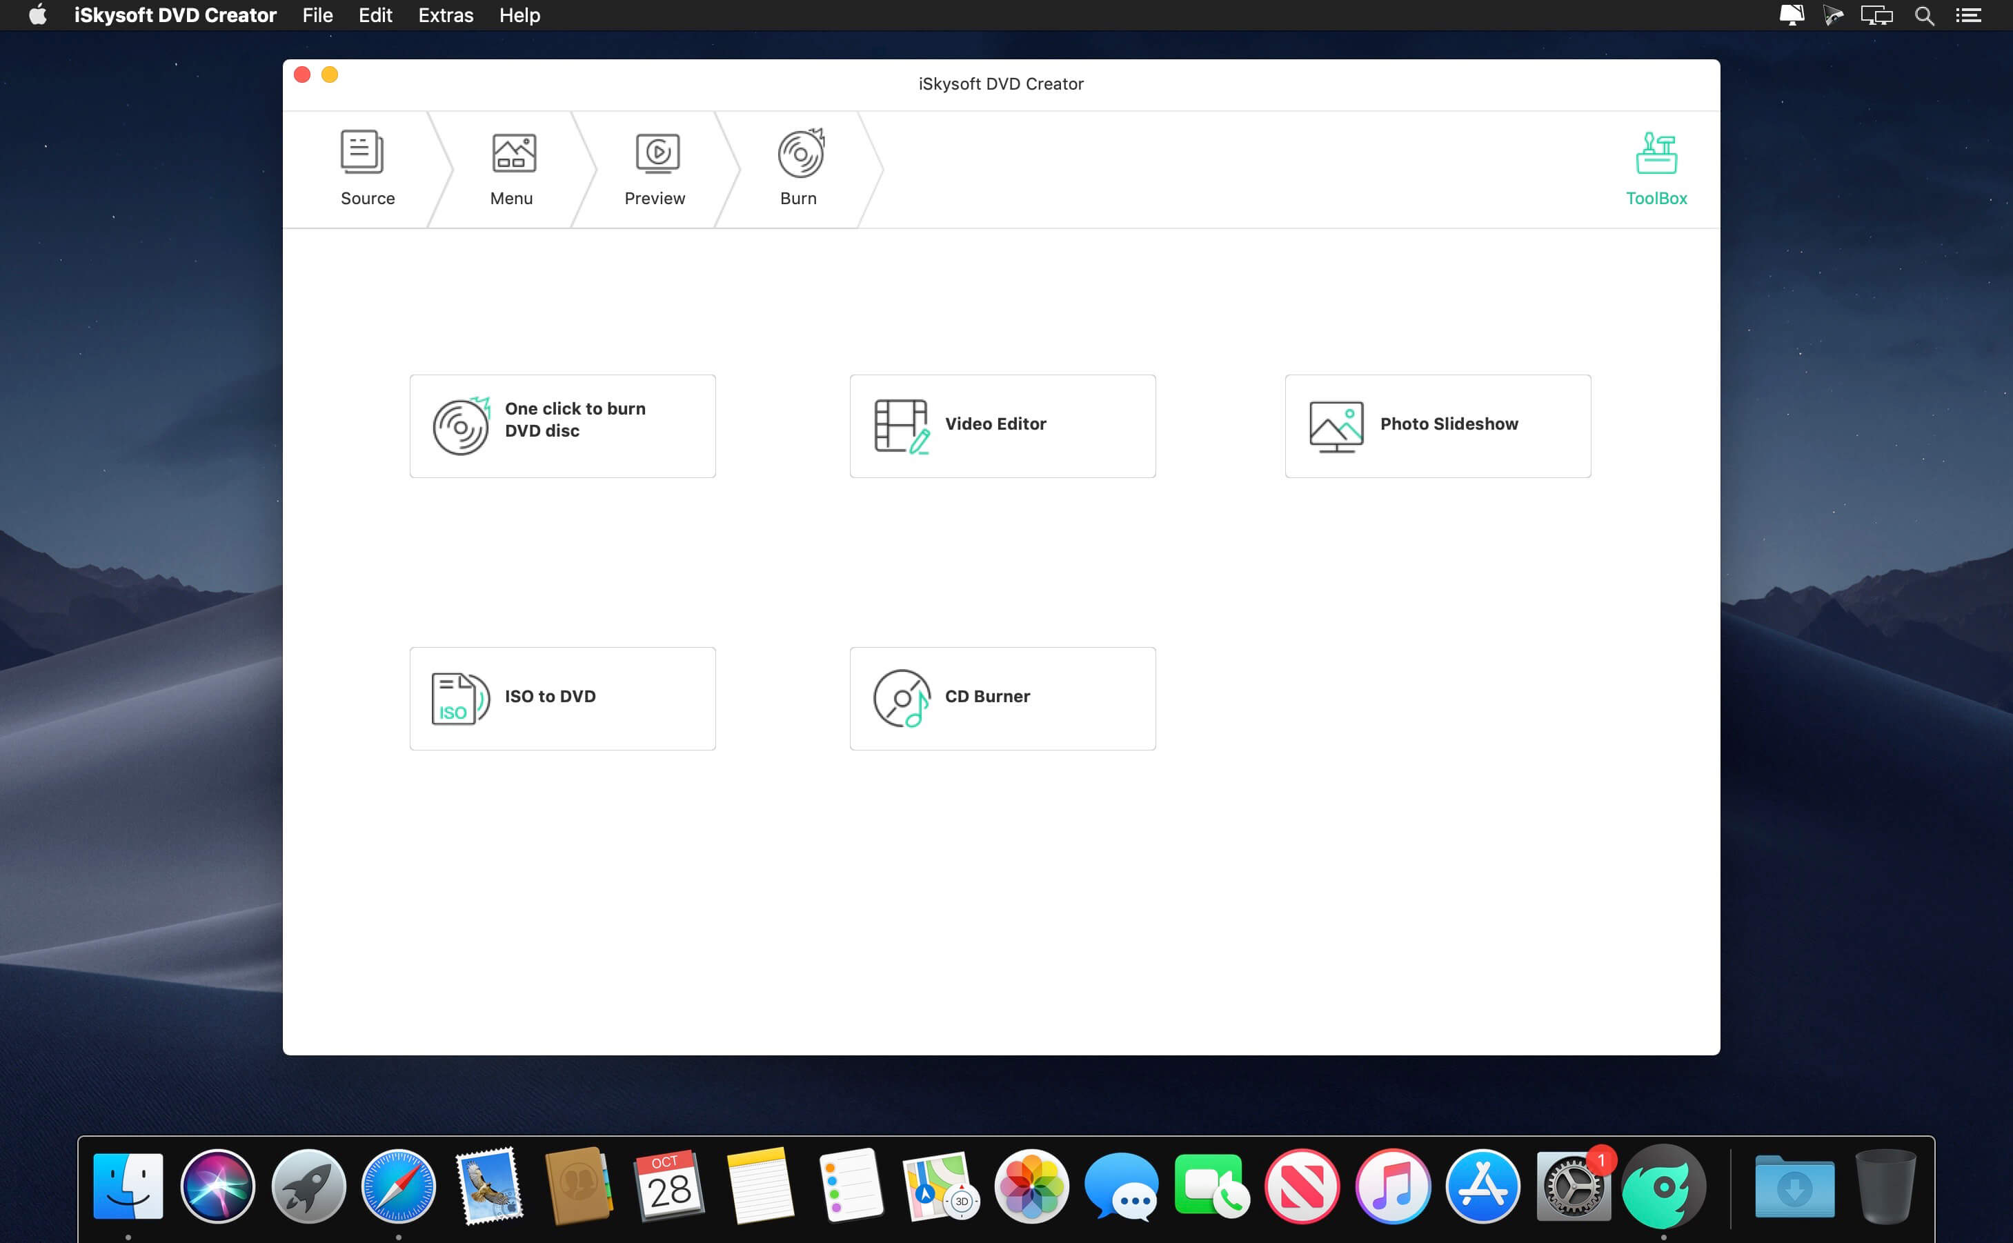This screenshot has height=1243, width=2013.
Task: Open the News app in the Dock
Action: pyautogui.click(x=1302, y=1186)
